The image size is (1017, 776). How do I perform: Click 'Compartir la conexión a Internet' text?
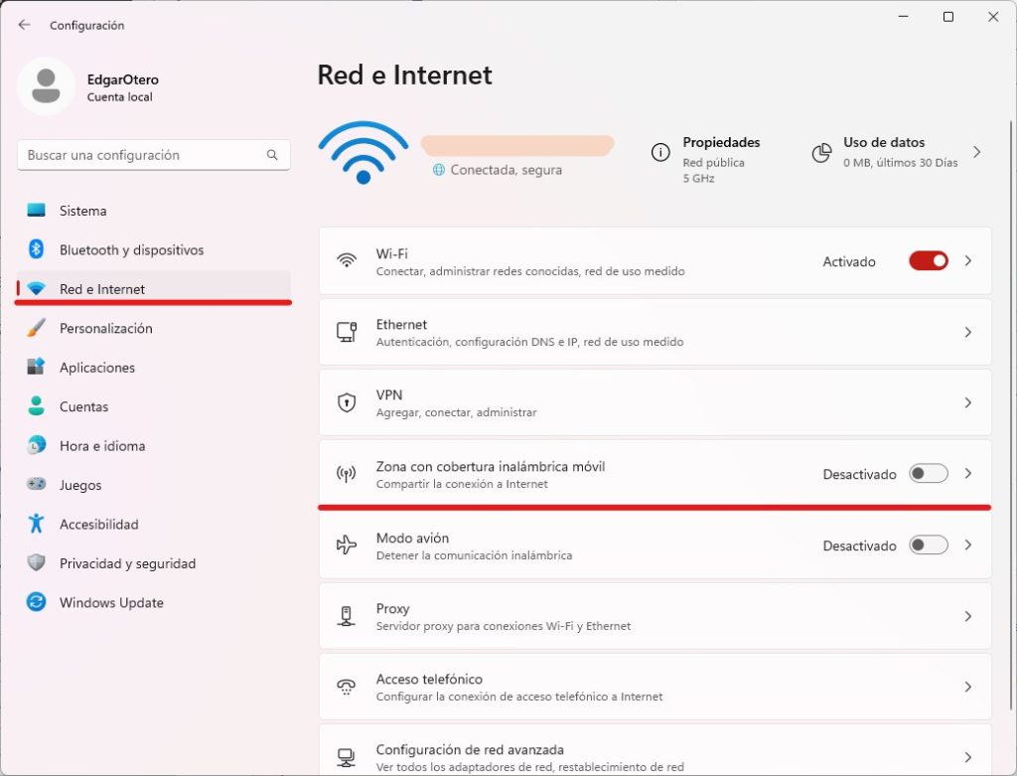(462, 484)
